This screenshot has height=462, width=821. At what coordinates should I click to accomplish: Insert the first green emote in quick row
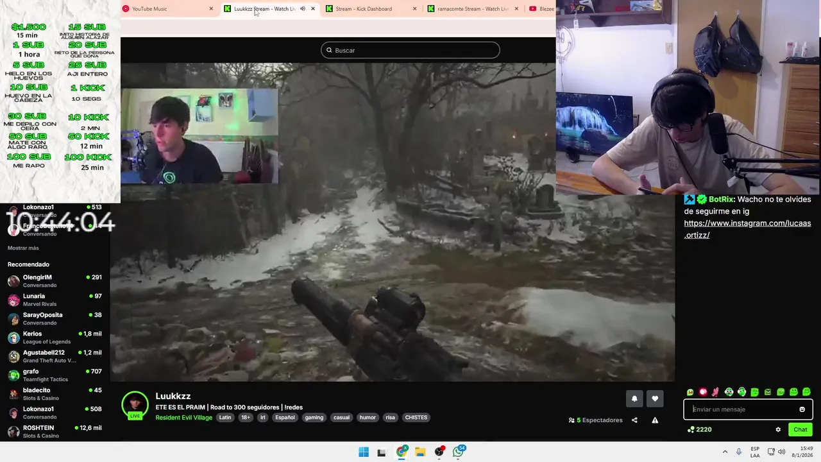pos(690,392)
